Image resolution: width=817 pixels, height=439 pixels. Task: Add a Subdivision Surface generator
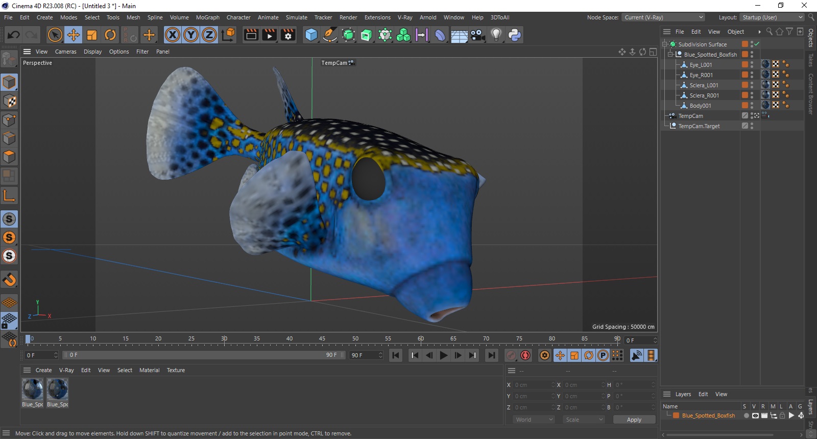tap(348, 35)
